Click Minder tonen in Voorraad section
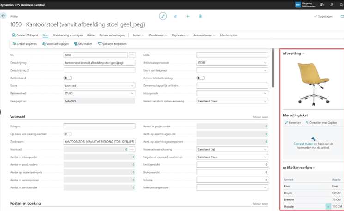 click(x=260, y=117)
